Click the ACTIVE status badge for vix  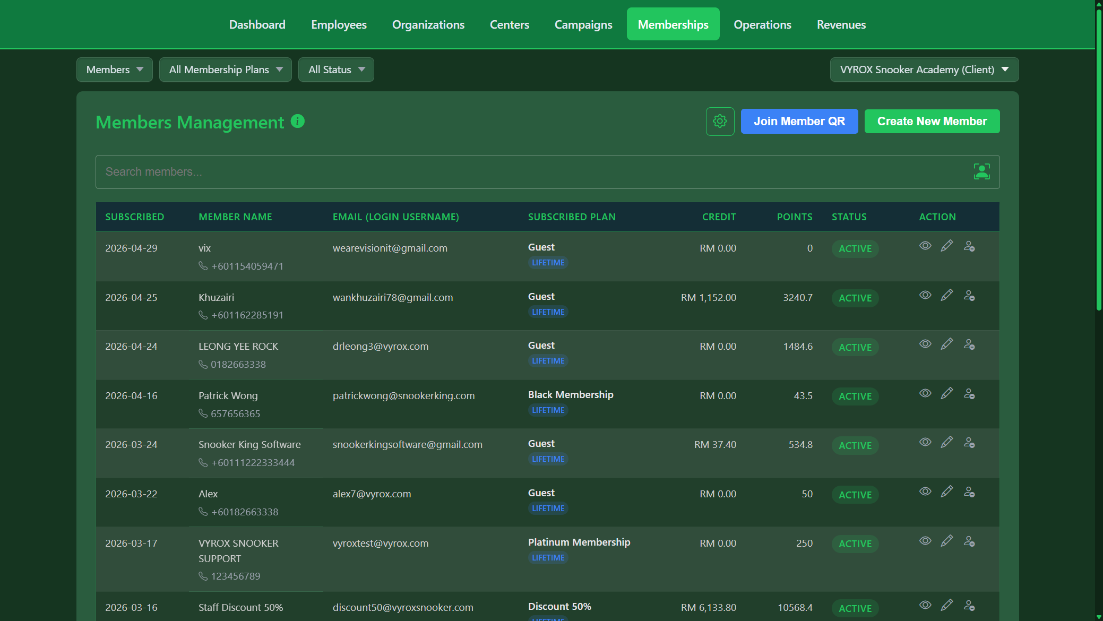click(855, 249)
